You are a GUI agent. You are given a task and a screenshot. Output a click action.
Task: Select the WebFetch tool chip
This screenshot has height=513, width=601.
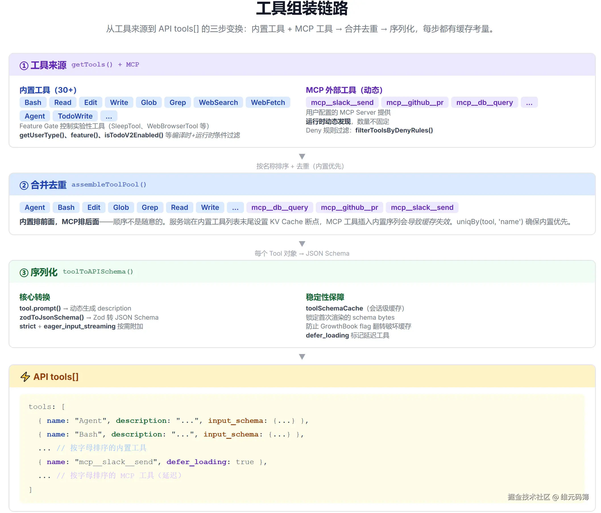(268, 102)
